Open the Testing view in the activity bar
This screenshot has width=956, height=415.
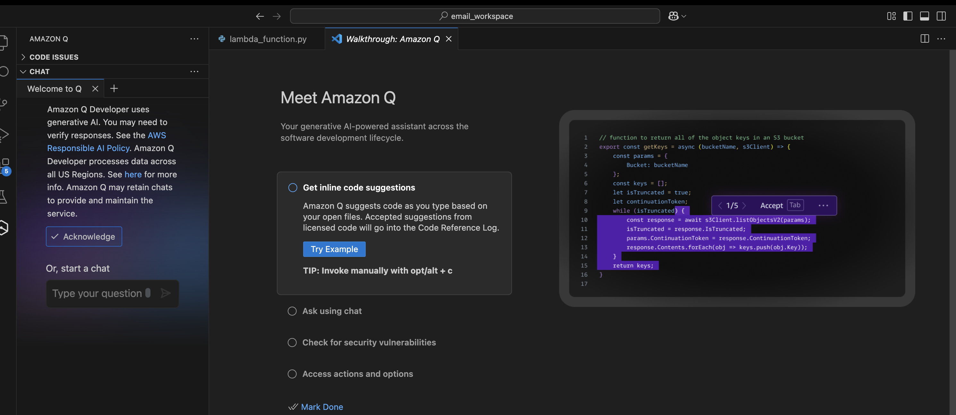point(4,197)
